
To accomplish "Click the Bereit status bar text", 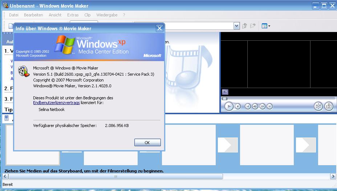I will point(8,184).
